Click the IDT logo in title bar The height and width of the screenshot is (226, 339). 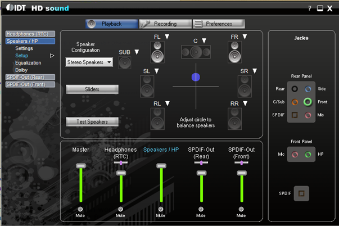pos(16,8)
